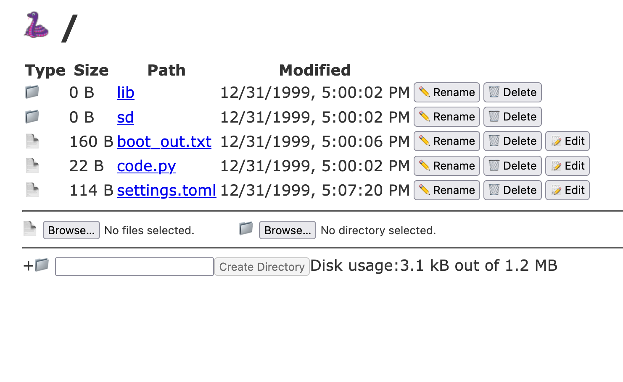Click the settings.toml file icon
623x382 pixels.
(x=32, y=190)
